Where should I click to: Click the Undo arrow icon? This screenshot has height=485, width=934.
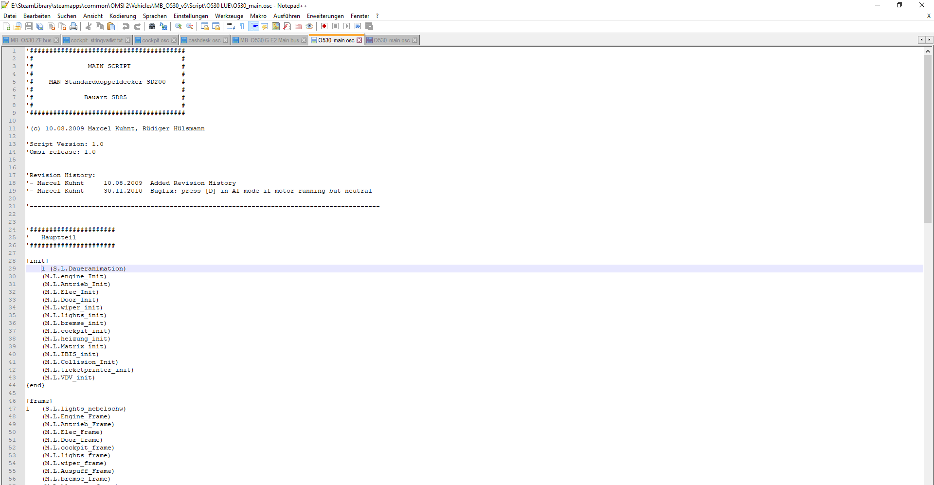pyautogui.click(x=126, y=26)
